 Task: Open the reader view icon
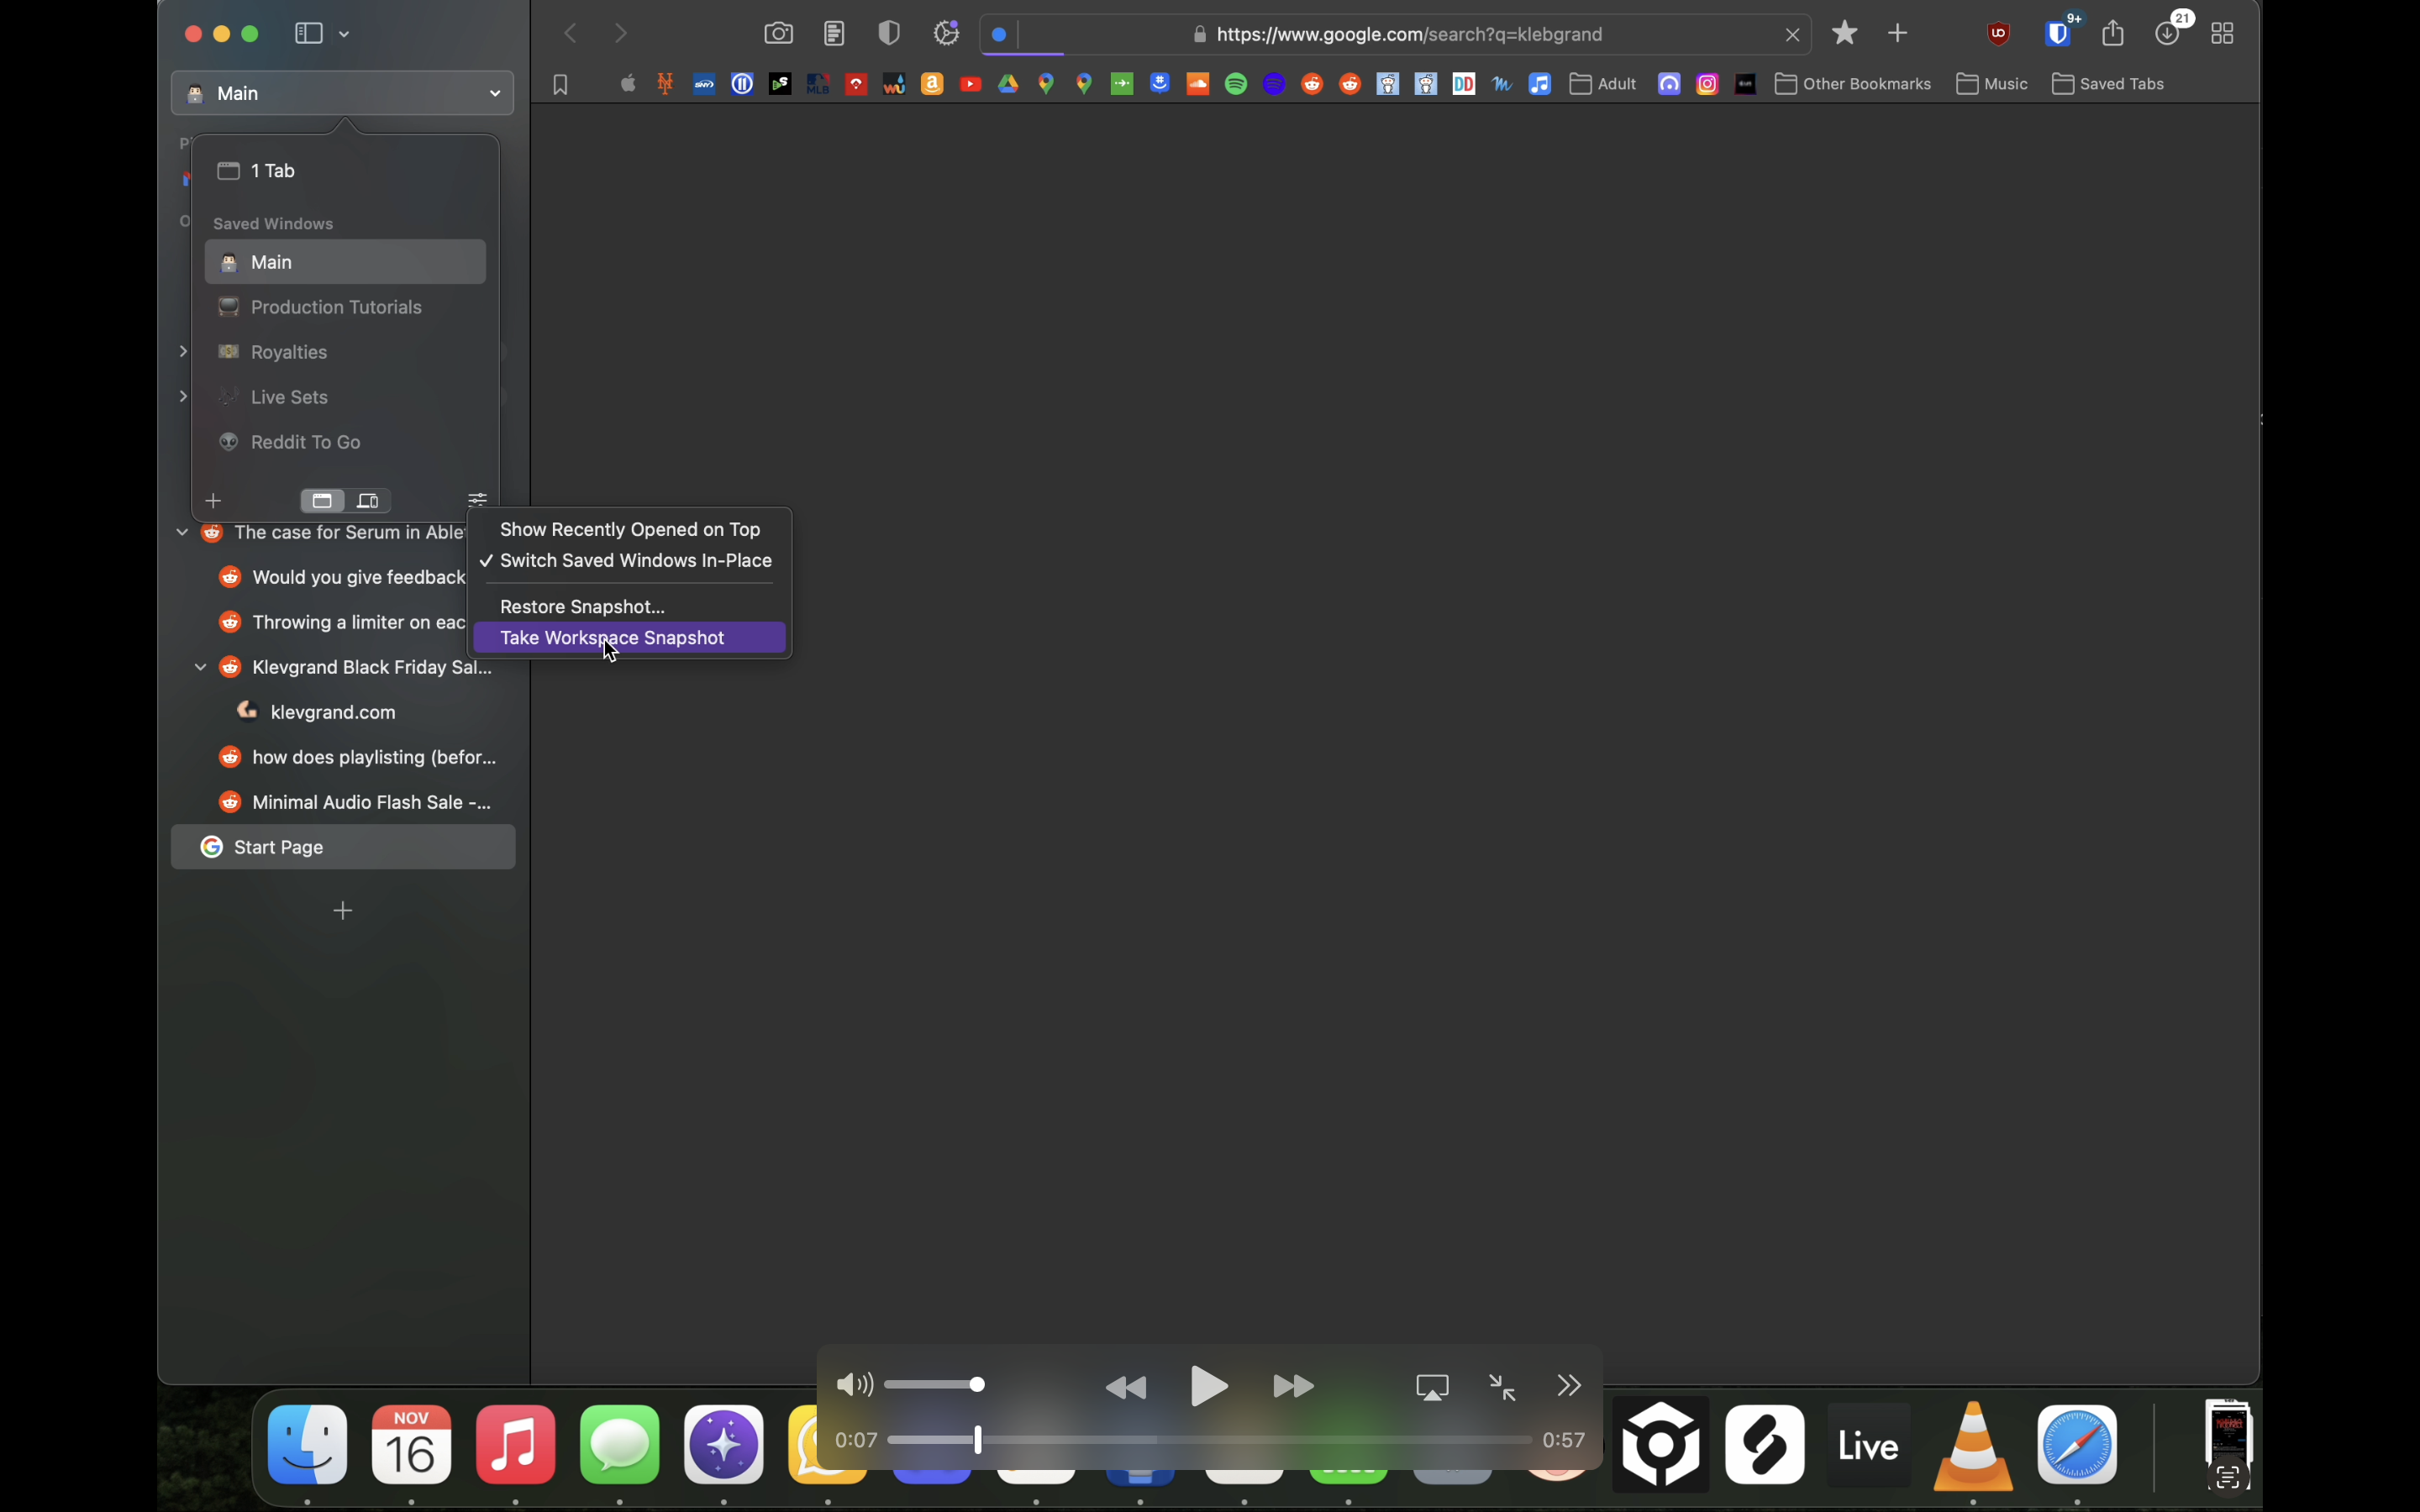tap(834, 34)
